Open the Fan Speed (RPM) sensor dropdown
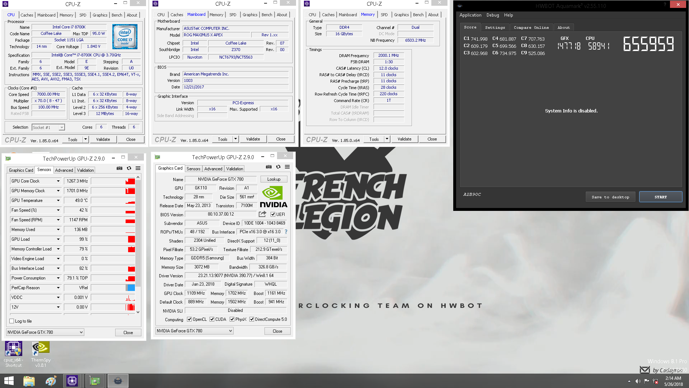 (x=58, y=220)
